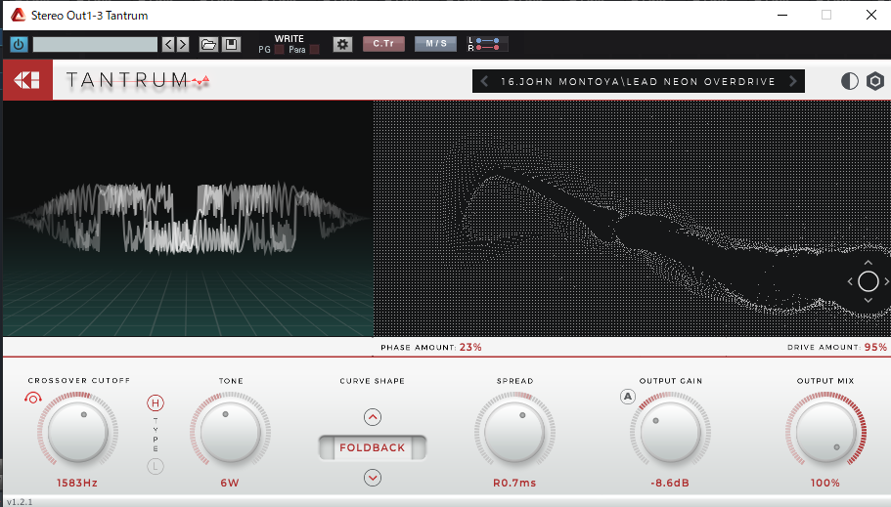Open the FOLDBACK curve shape selector
Viewport: 891px width, 507px height.
click(373, 448)
